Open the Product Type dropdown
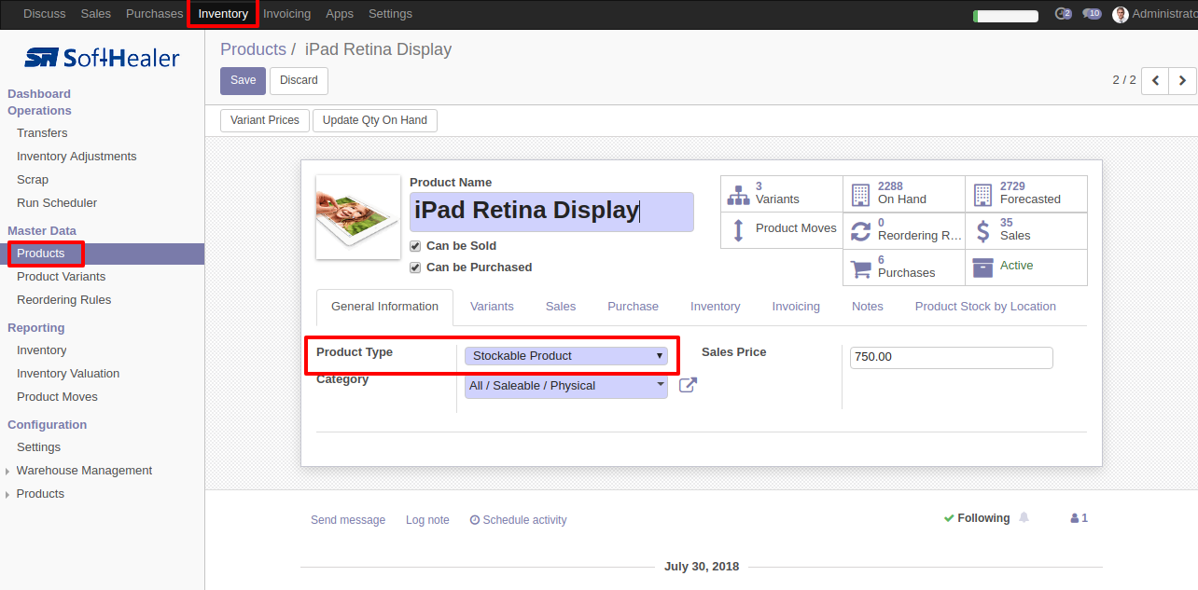Image resolution: width=1198 pixels, height=590 pixels. (x=566, y=356)
